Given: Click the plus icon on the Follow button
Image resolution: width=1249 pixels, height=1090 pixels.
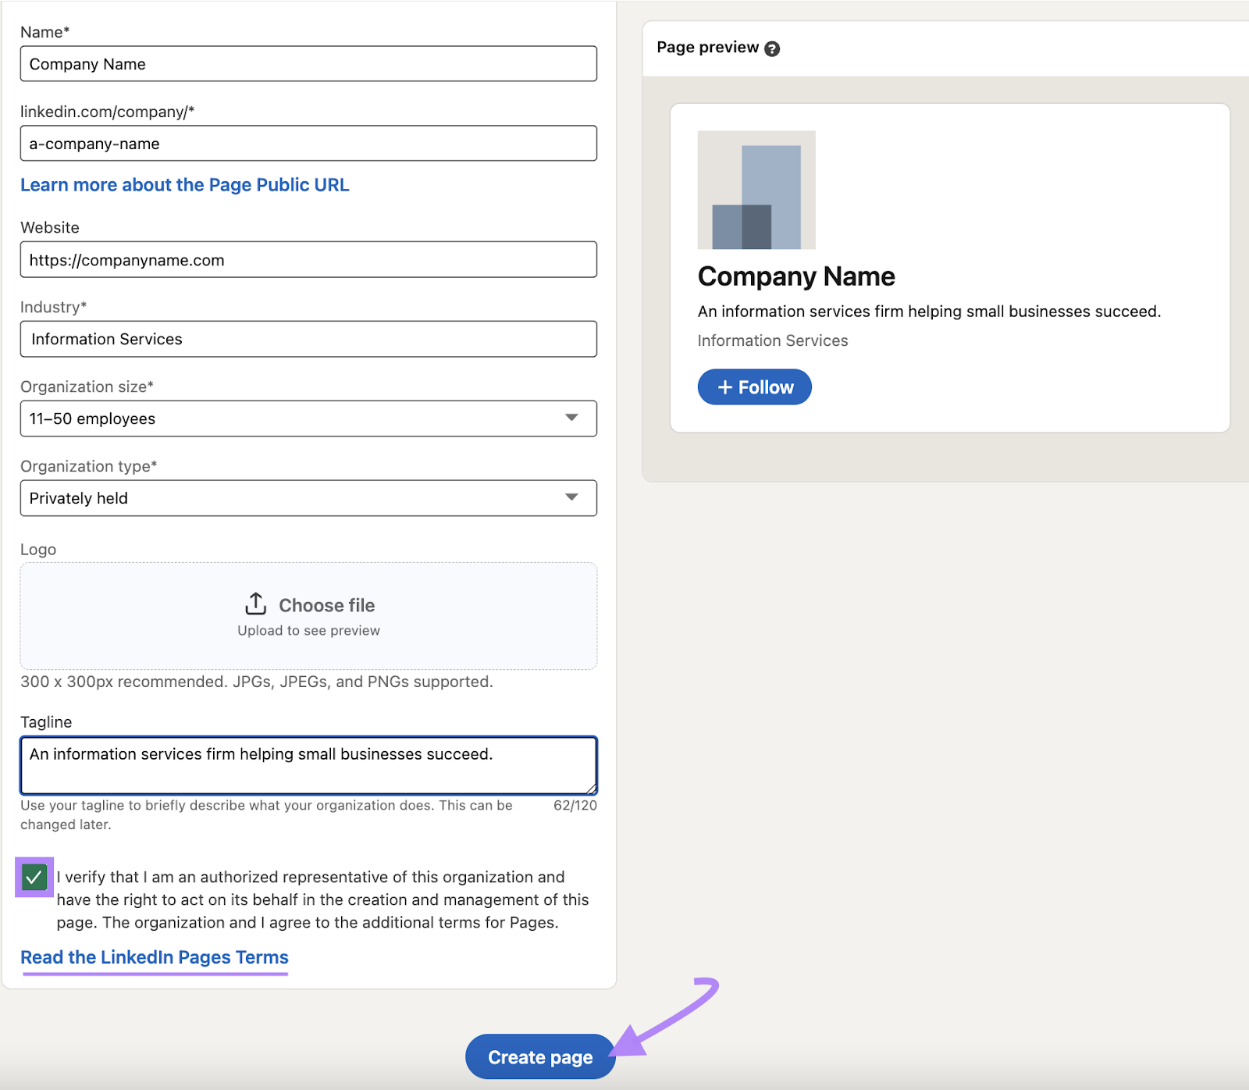Looking at the screenshot, I should click(x=726, y=386).
